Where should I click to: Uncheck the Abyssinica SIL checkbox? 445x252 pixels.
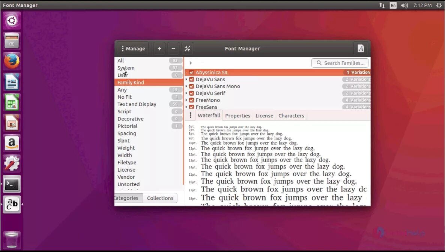coord(192,73)
